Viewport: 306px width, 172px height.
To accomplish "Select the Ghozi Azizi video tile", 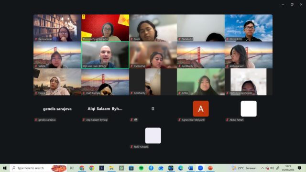I will coord(249,28).
